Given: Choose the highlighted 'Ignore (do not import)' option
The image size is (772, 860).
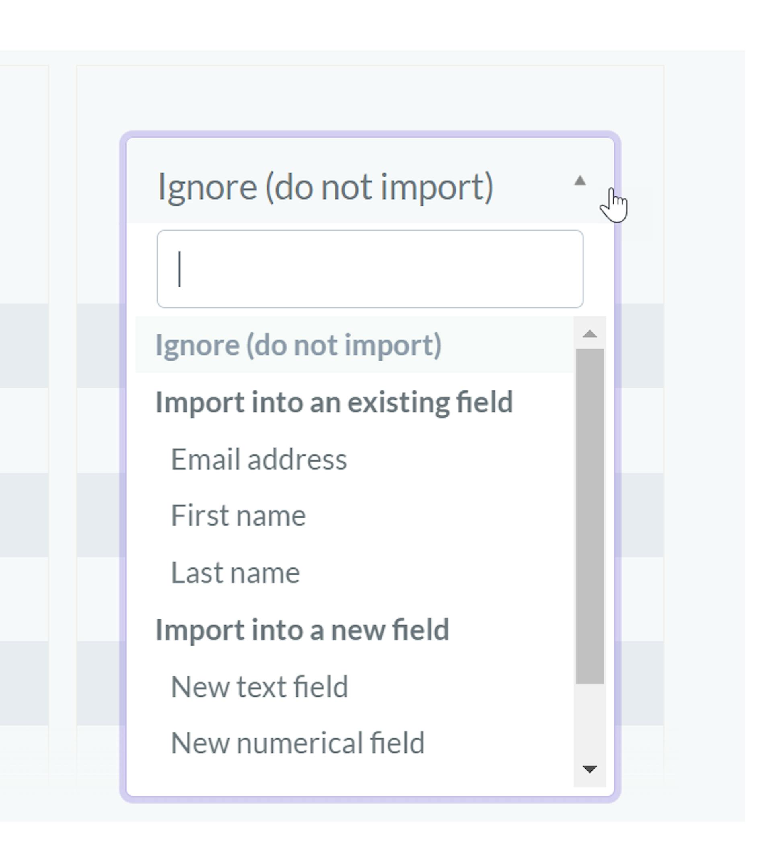Looking at the screenshot, I should click(299, 344).
